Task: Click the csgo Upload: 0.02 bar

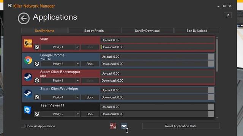Action: coord(157,40)
